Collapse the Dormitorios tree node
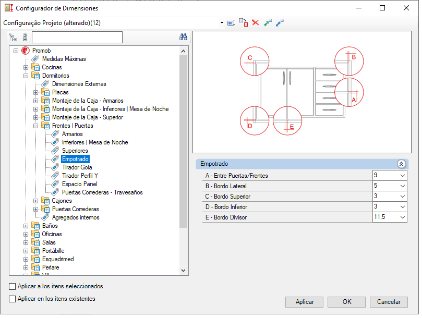 click(x=26, y=76)
